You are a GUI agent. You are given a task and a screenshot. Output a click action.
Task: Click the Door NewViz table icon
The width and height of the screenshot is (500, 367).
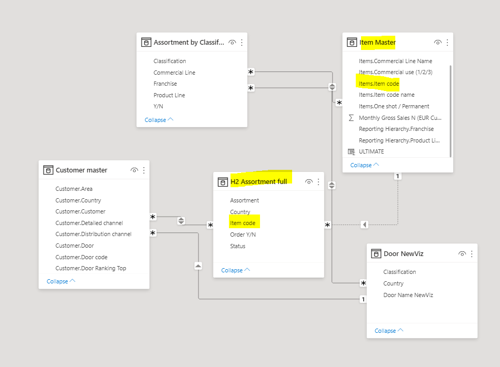point(376,254)
